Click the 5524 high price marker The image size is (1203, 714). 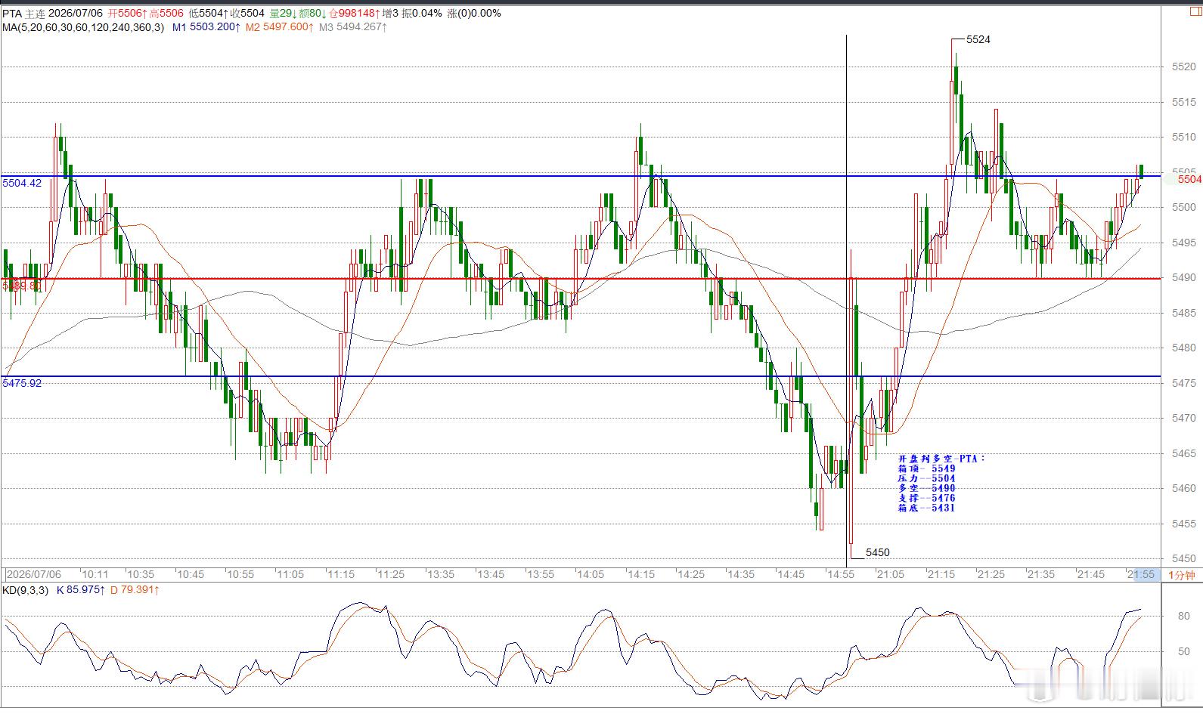978,39
